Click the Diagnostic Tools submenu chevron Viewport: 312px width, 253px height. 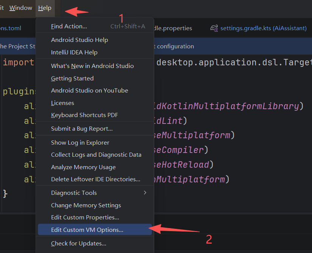(145, 193)
